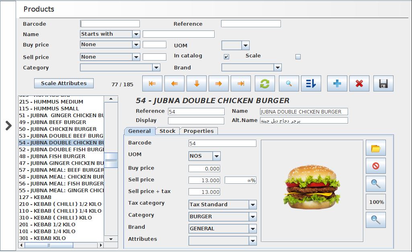Go to the last record arrow icon
The width and height of the screenshot is (412, 252).
point(241,83)
